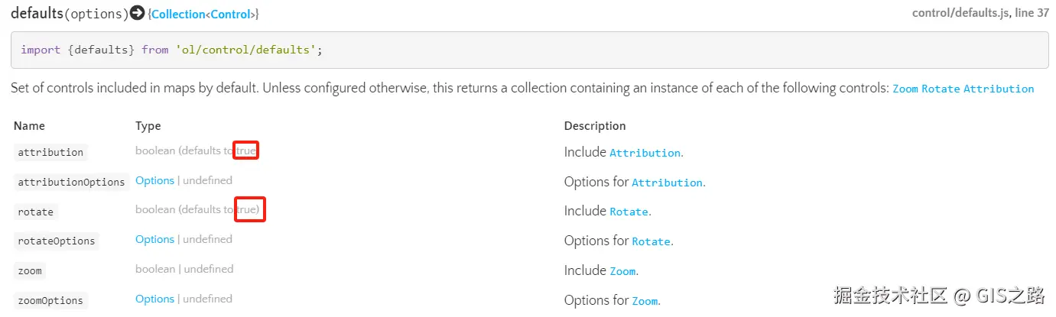Click Rotate link in 'Options for Rotate'
Image resolution: width=1056 pixels, height=317 pixels.
[x=651, y=241]
